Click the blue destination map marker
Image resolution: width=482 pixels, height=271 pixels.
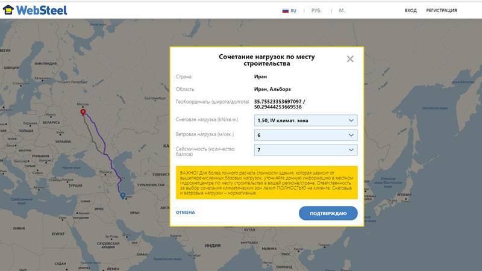[123, 195]
